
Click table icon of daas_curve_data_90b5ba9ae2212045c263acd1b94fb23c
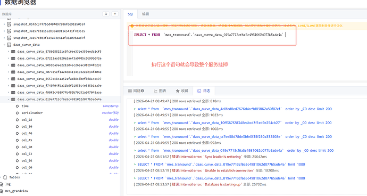click(13, 65)
